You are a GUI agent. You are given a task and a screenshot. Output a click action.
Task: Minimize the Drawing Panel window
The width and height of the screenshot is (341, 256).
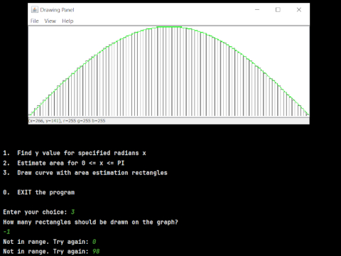pyautogui.click(x=257, y=10)
